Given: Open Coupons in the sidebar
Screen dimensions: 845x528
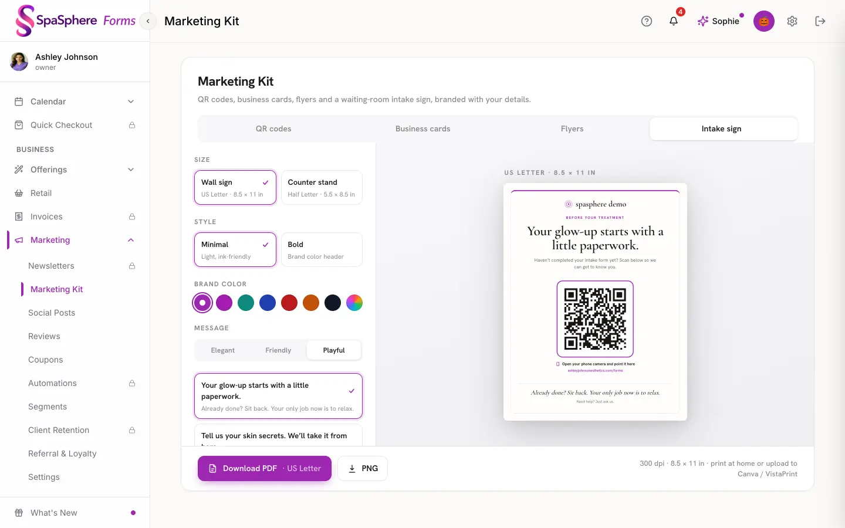Looking at the screenshot, I should (45, 360).
